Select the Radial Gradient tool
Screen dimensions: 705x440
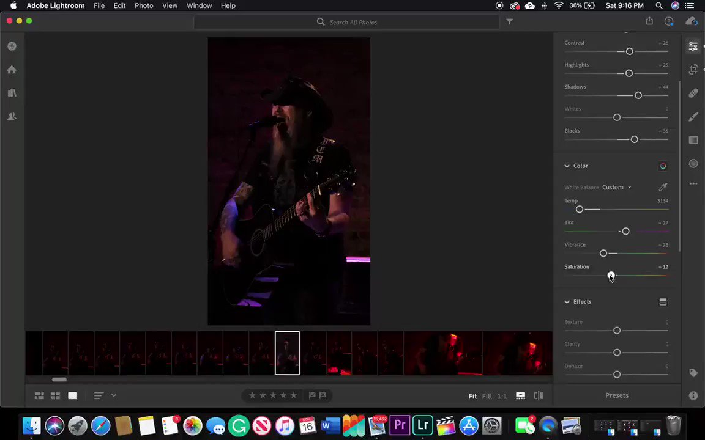pyautogui.click(x=693, y=163)
